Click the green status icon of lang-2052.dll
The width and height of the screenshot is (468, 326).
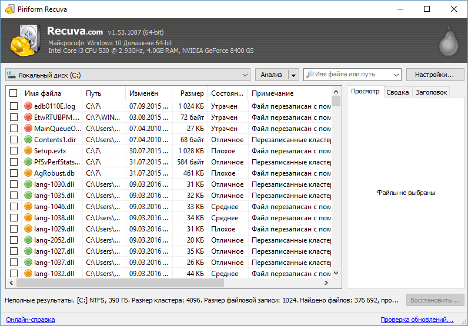[28, 240]
